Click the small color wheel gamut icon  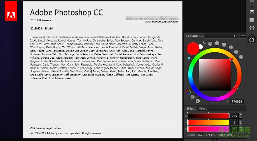click(189, 92)
